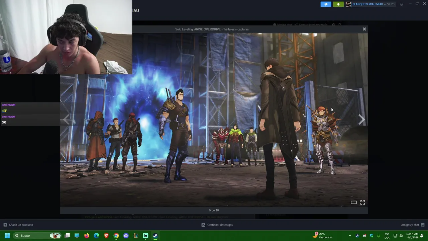Launch Microsoft Edge from taskbar

point(96,236)
